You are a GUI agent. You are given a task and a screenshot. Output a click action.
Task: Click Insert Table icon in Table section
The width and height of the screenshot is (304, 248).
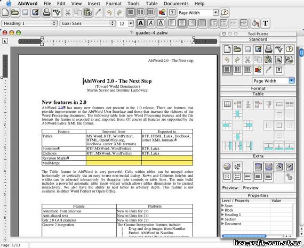(227, 104)
